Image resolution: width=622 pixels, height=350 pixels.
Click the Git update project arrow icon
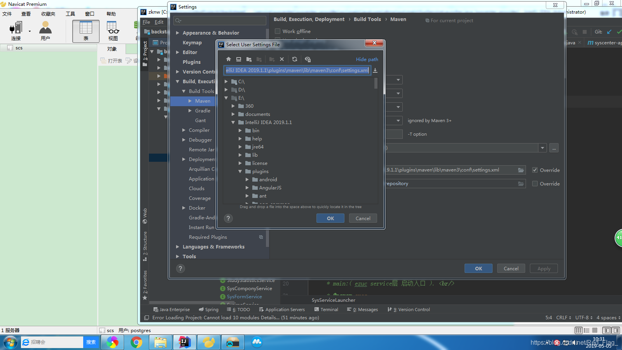(609, 32)
